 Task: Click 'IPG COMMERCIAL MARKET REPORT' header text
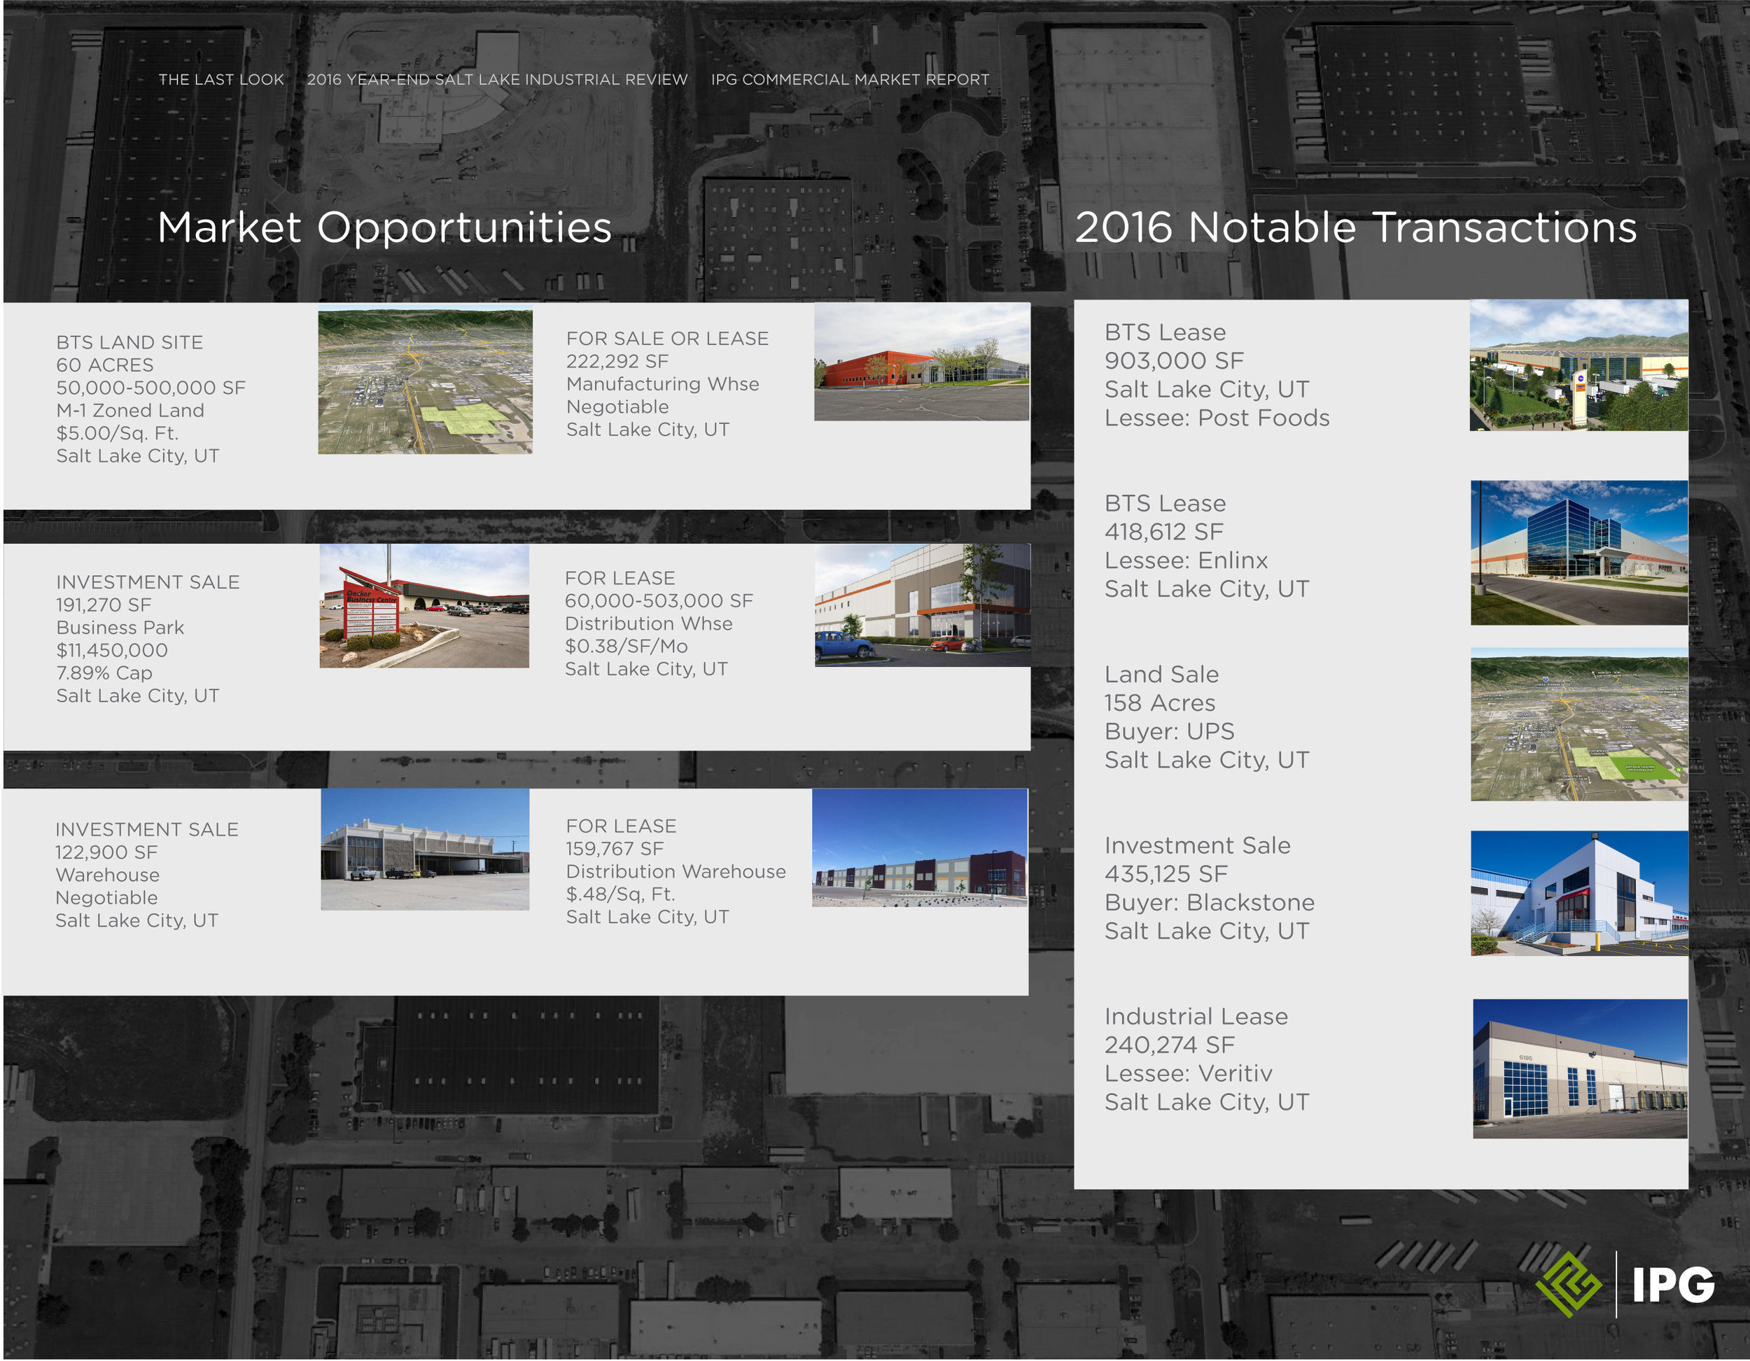click(849, 79)
